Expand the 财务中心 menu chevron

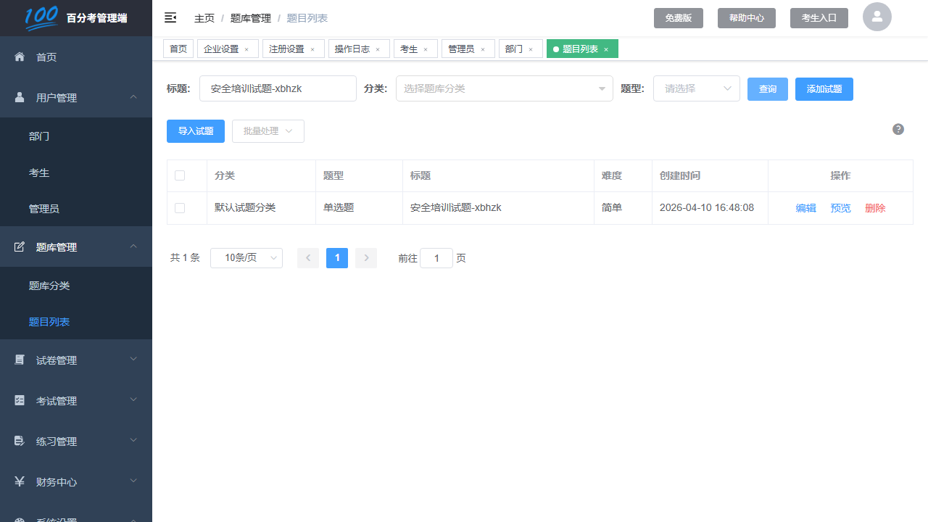click(133, 481)
